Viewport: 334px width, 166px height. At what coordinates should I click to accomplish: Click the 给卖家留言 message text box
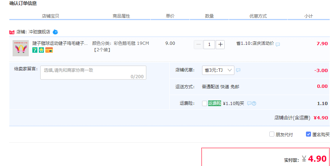coord(93,73)
